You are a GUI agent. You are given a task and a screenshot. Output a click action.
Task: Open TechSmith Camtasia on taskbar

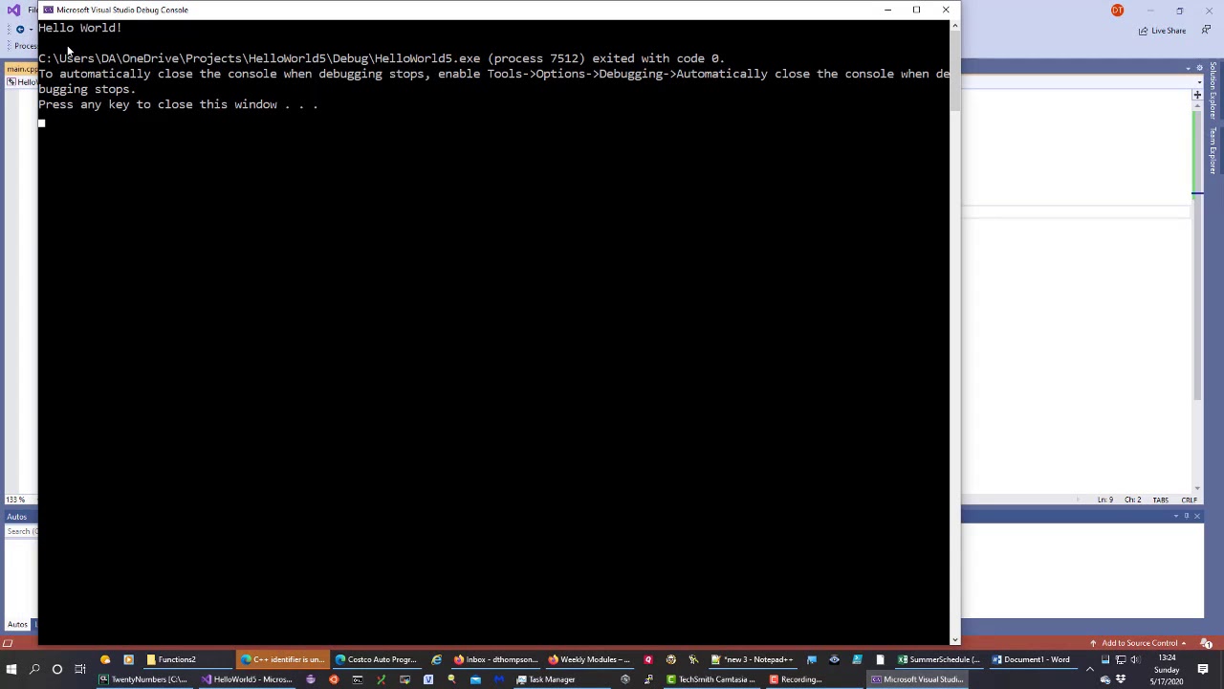coord(710,679)
